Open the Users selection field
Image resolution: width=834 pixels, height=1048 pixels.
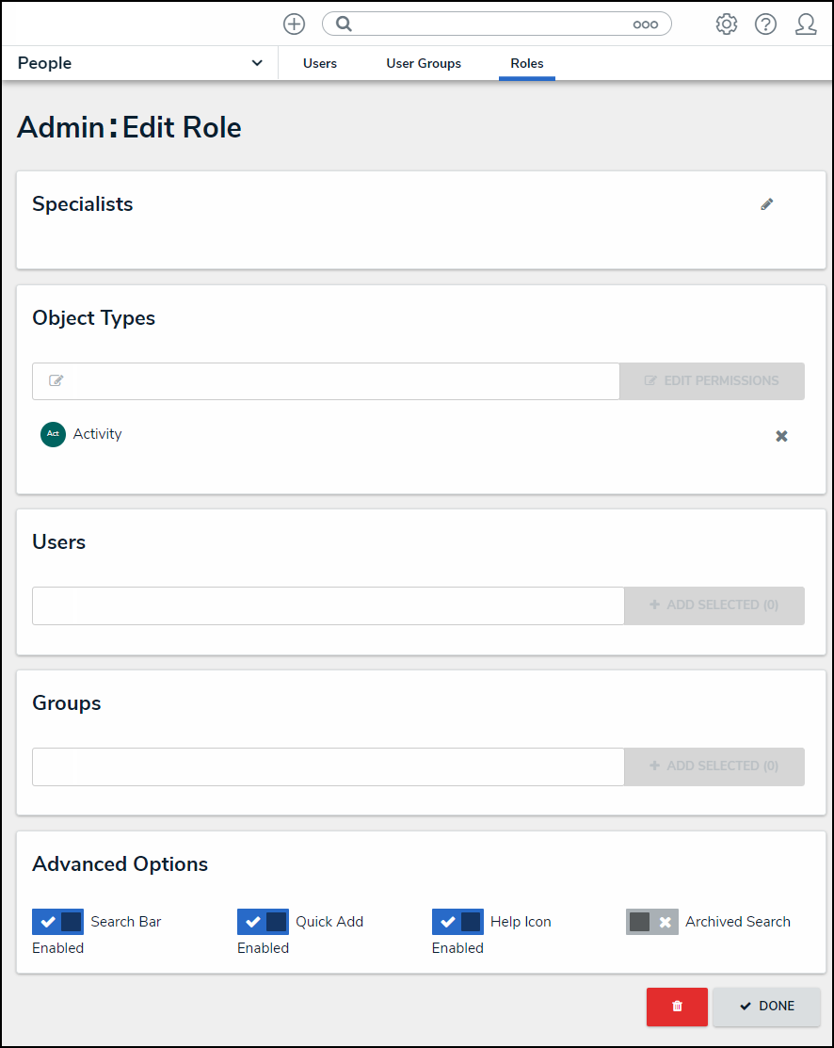[328, 605]
